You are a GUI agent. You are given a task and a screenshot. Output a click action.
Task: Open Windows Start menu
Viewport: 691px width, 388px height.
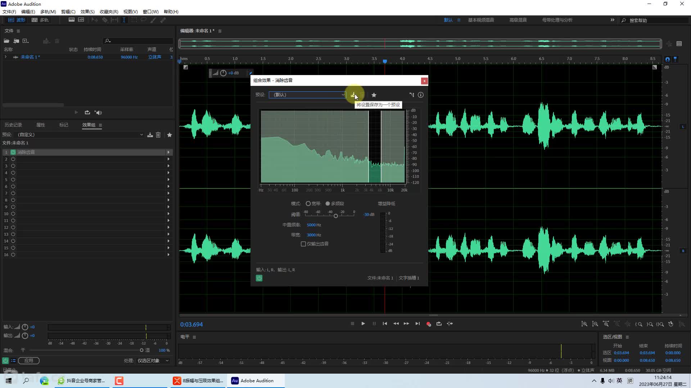pyautogui.click(x=9, y=381)
